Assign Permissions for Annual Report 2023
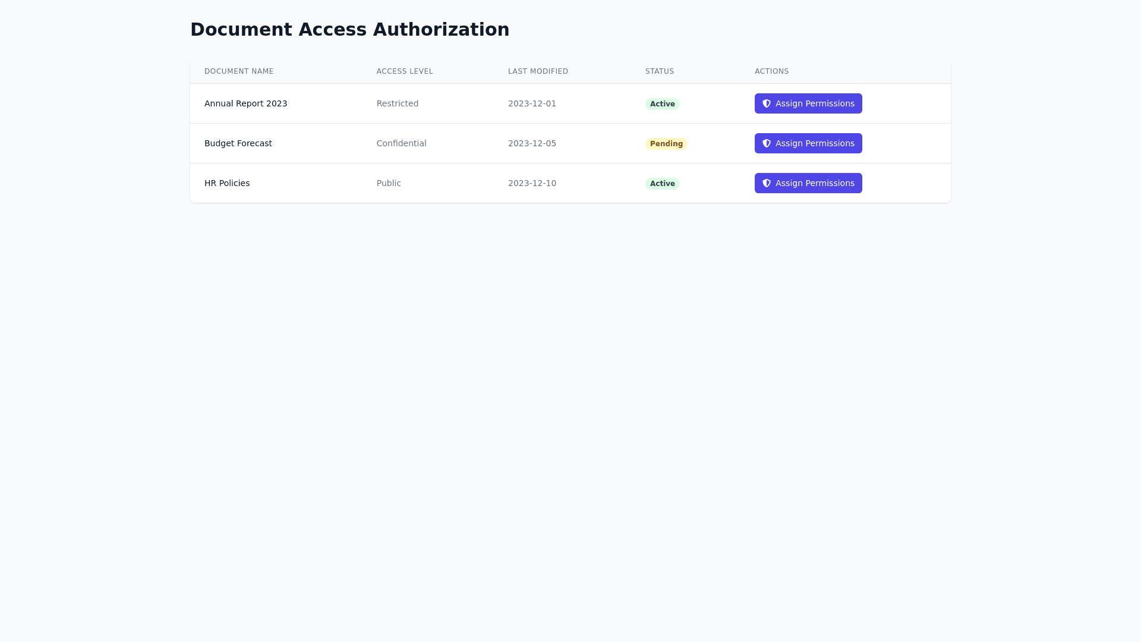The image size is (1141, 642). click(x=808, y=103)
